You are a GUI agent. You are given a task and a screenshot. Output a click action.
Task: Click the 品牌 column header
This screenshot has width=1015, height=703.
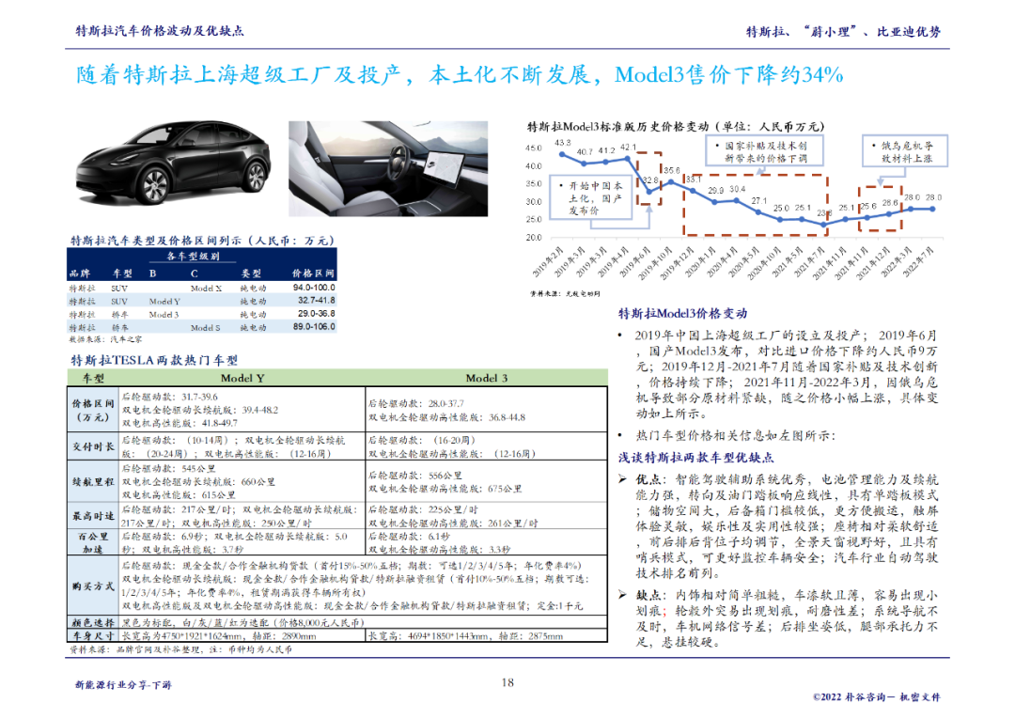(x=80, y=273)
